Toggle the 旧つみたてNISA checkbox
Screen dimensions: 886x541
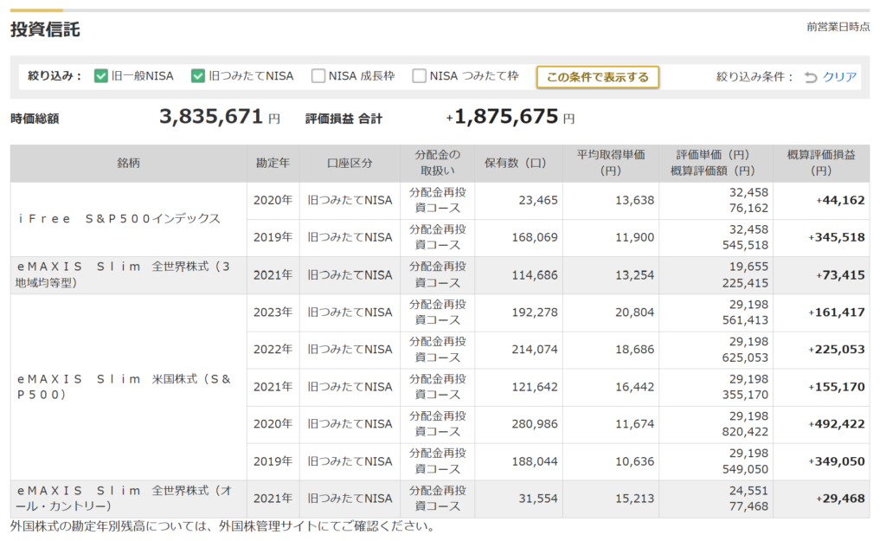(198, 76)
